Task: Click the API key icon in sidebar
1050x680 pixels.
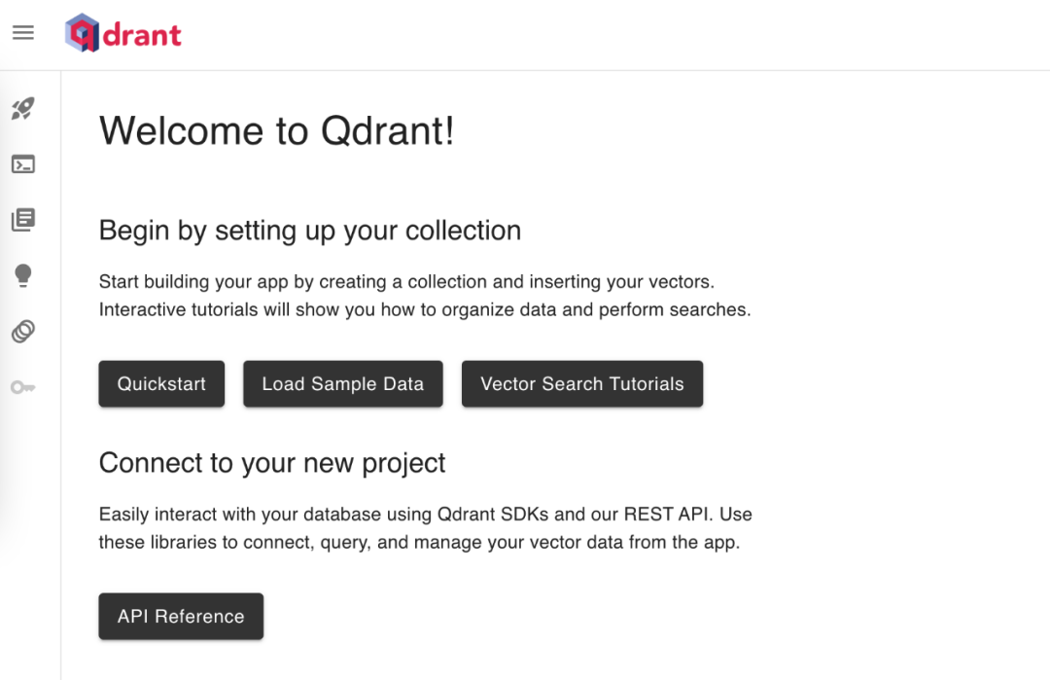Action: 23,388
